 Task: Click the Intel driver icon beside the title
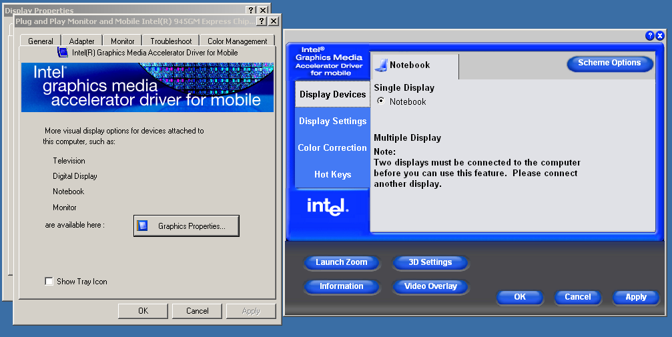[63, 52]
